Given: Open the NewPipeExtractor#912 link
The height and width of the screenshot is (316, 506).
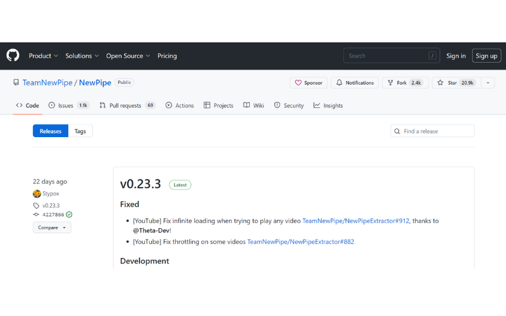Looking at the screenshot, I should pyautogui.click(x=355, y=221).
